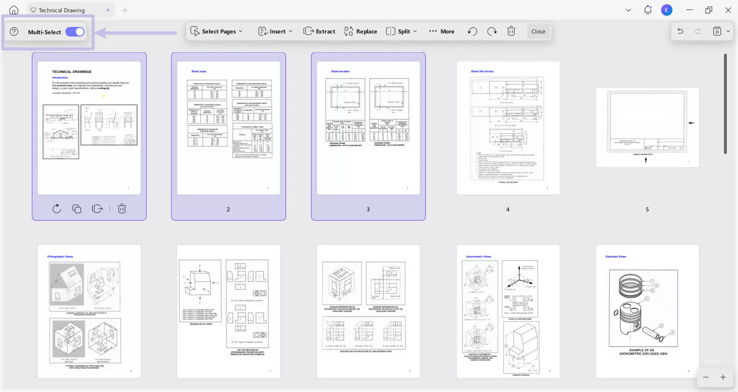Image resolution: width=738 pixels, height=392 pixels.
Task: Delete page 1 using its thumbnail trash icon
Action: coord(122,208)
